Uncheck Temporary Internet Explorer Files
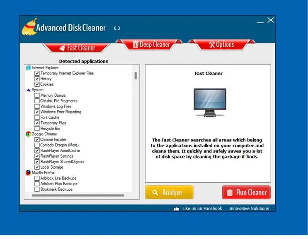Screen dimensions: 308x239 (37, 73)
